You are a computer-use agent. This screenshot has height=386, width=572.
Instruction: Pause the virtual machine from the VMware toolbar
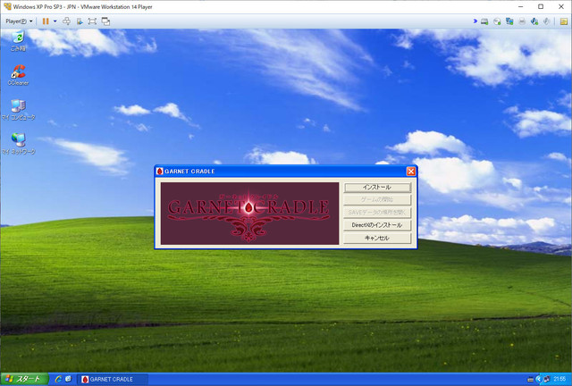(x=46, y=21)
